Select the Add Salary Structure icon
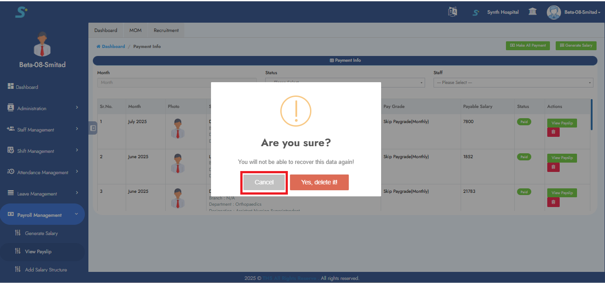The height and width of the screenshot is (283, 605). click(18, 269)
